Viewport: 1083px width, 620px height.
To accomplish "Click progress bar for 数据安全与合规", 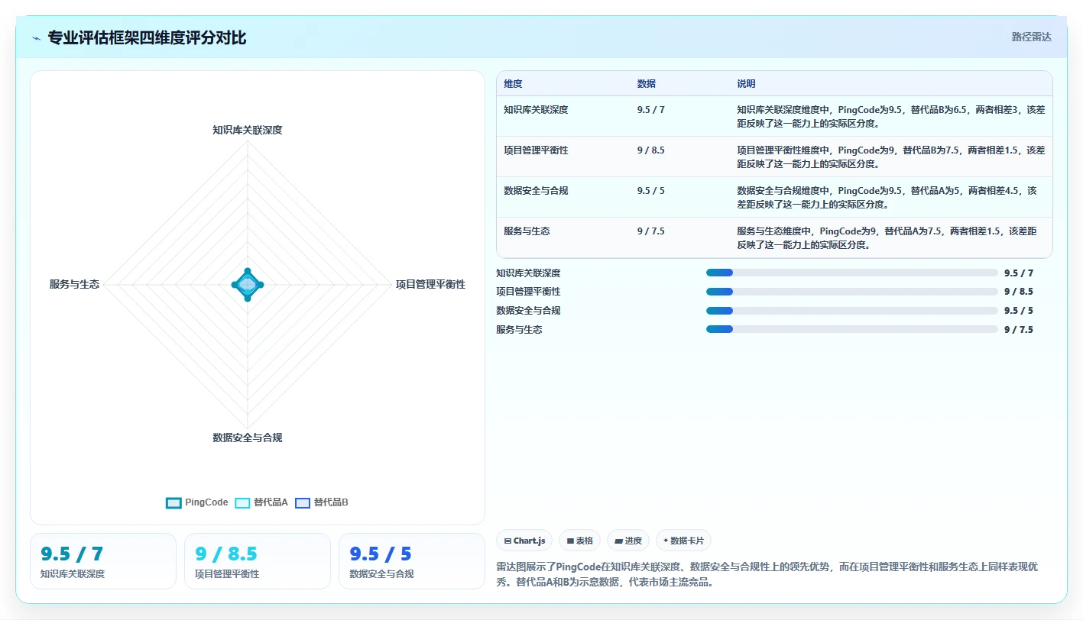I will pos(852,311).
